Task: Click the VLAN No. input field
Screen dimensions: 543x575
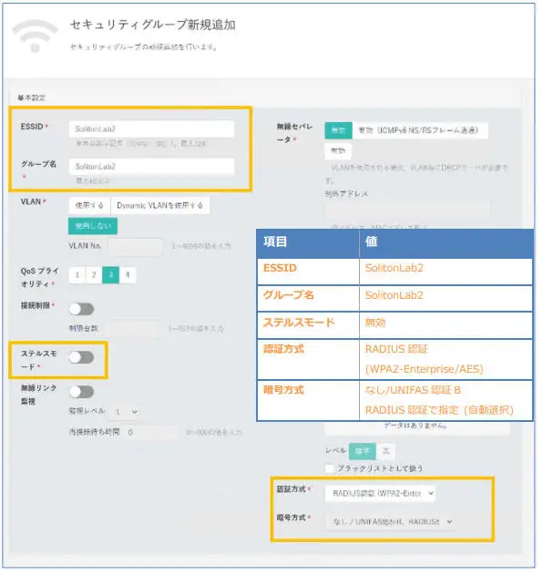Action: click(x=135, y=246)
